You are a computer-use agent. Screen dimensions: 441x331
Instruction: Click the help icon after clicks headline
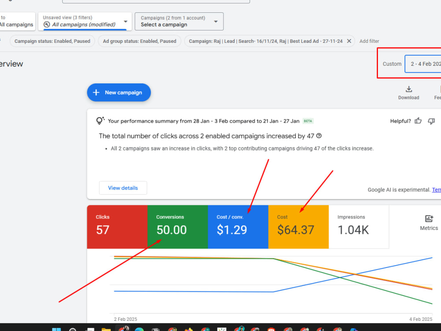[x=319, y=136]
